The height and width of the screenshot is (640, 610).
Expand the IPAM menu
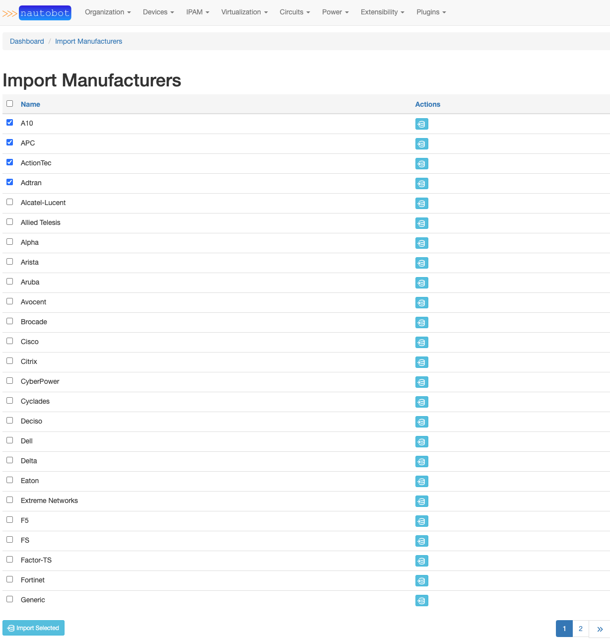(x=198, y=12)
